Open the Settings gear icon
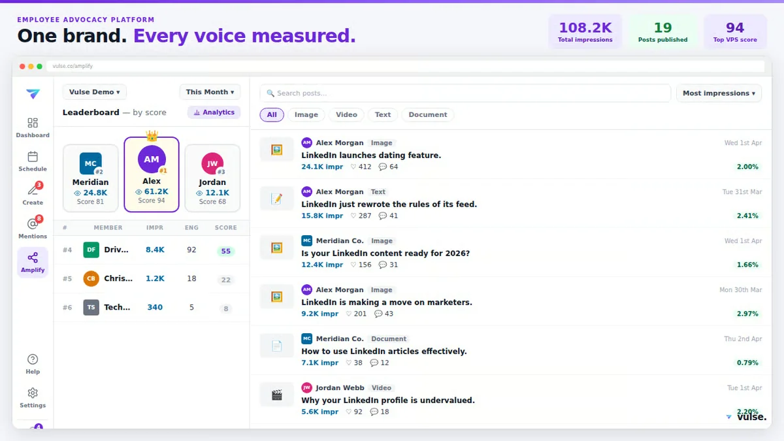The height and width of the screenshot is (441, 784). (33, 393)
